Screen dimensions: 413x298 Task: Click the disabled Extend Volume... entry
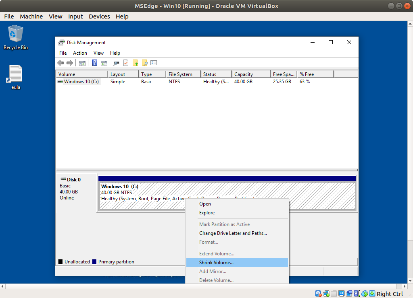pos(237,254)
